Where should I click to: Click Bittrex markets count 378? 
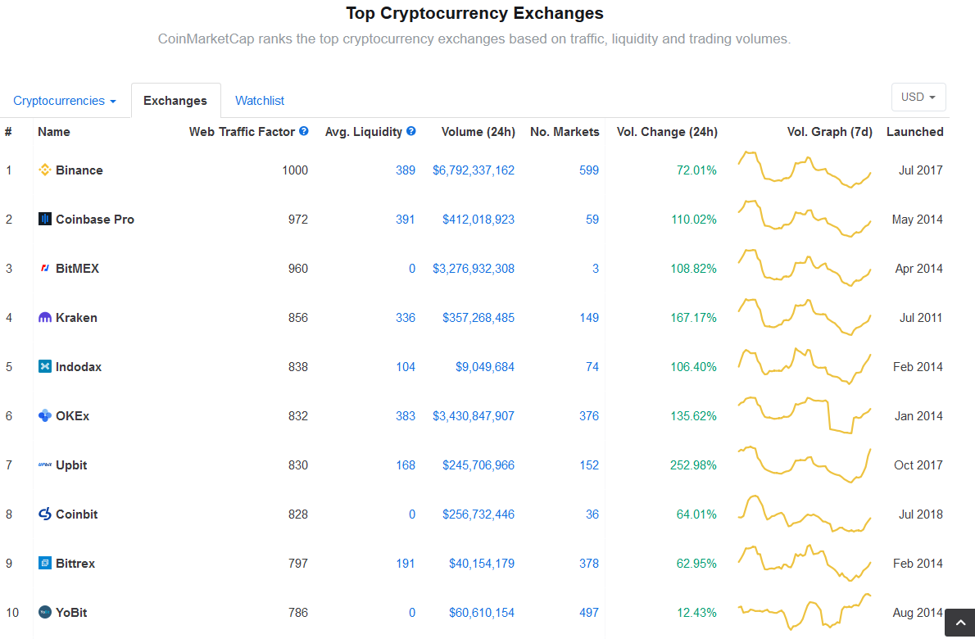coord(589,563)
